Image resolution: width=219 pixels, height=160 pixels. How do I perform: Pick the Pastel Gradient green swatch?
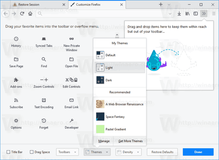100,129
